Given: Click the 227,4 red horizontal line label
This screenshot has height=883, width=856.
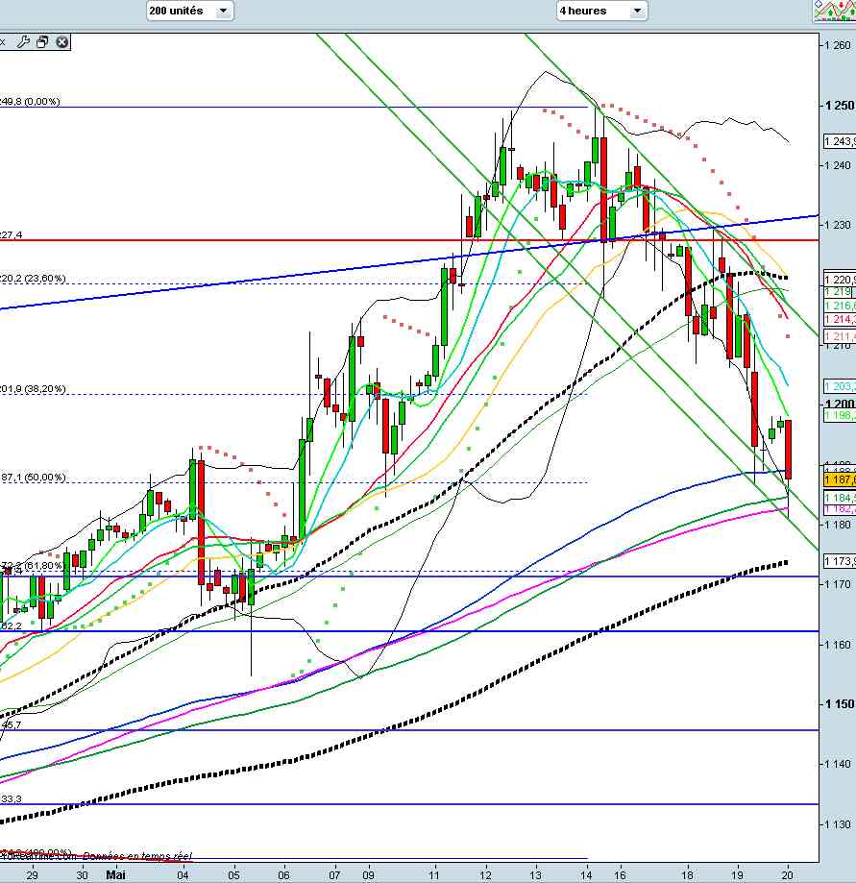Looking at the screenshot, I should click(x=12, y=235).
